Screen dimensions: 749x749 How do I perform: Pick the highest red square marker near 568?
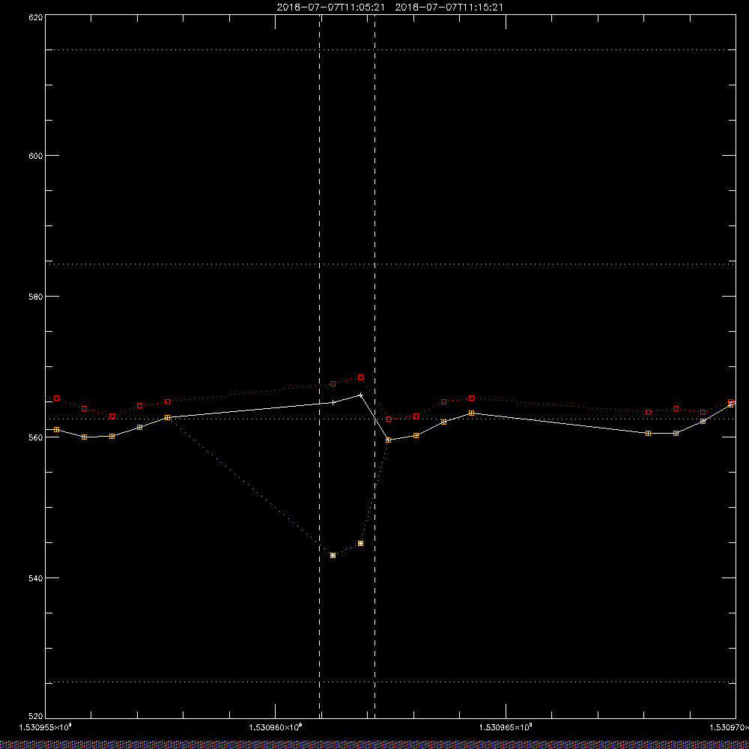361,377
